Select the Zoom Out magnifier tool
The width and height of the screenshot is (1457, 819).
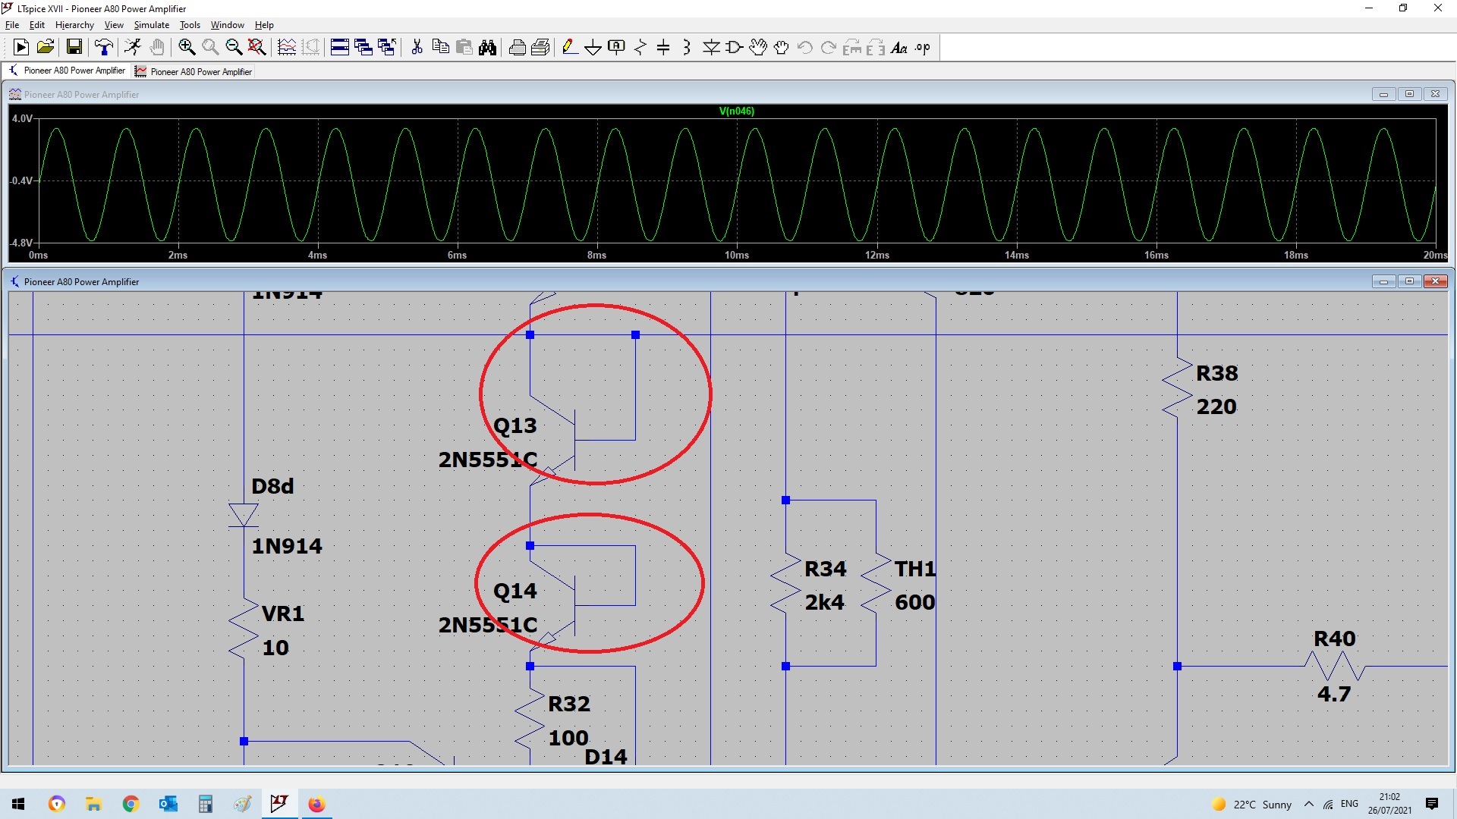pos(234,48)
